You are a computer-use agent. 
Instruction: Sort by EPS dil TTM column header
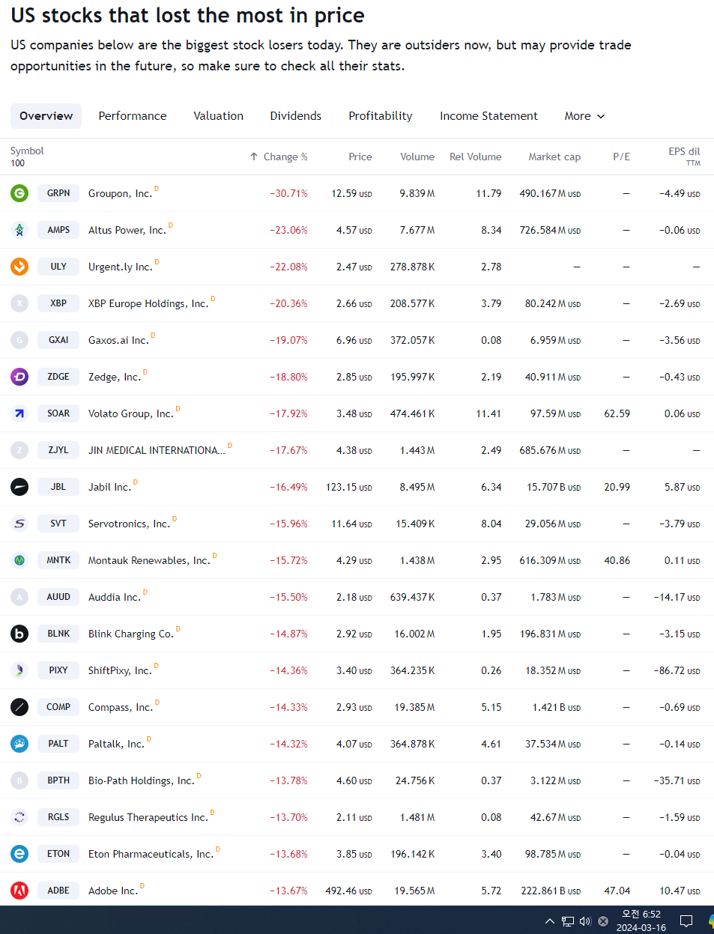[x=684, y=156]
